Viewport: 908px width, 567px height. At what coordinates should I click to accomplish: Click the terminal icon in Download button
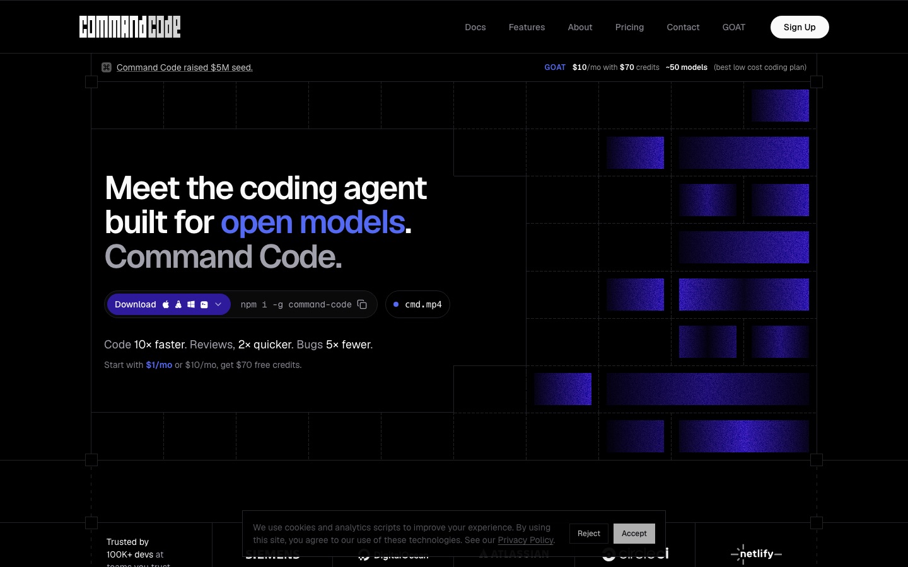(x=204, y=304)
